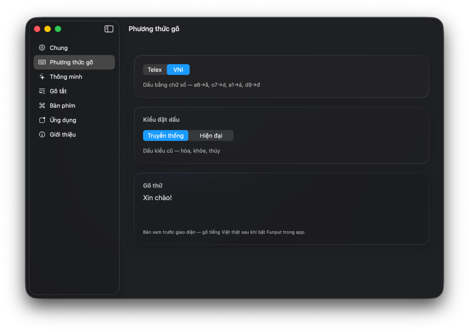Image resolution: width=469 pixels, height=332 pixels.
Task: Click the 'Kiểu đặt dấu' heading
Action: point(161,119)
